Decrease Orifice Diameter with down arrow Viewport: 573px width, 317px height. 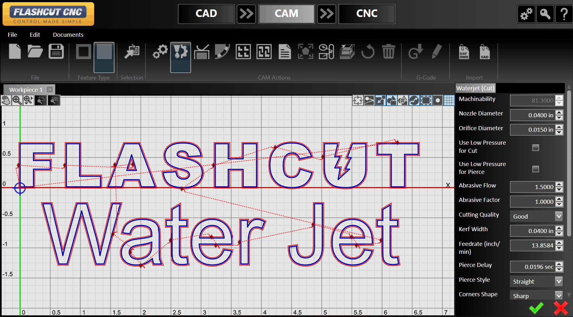tap(559, 132)
